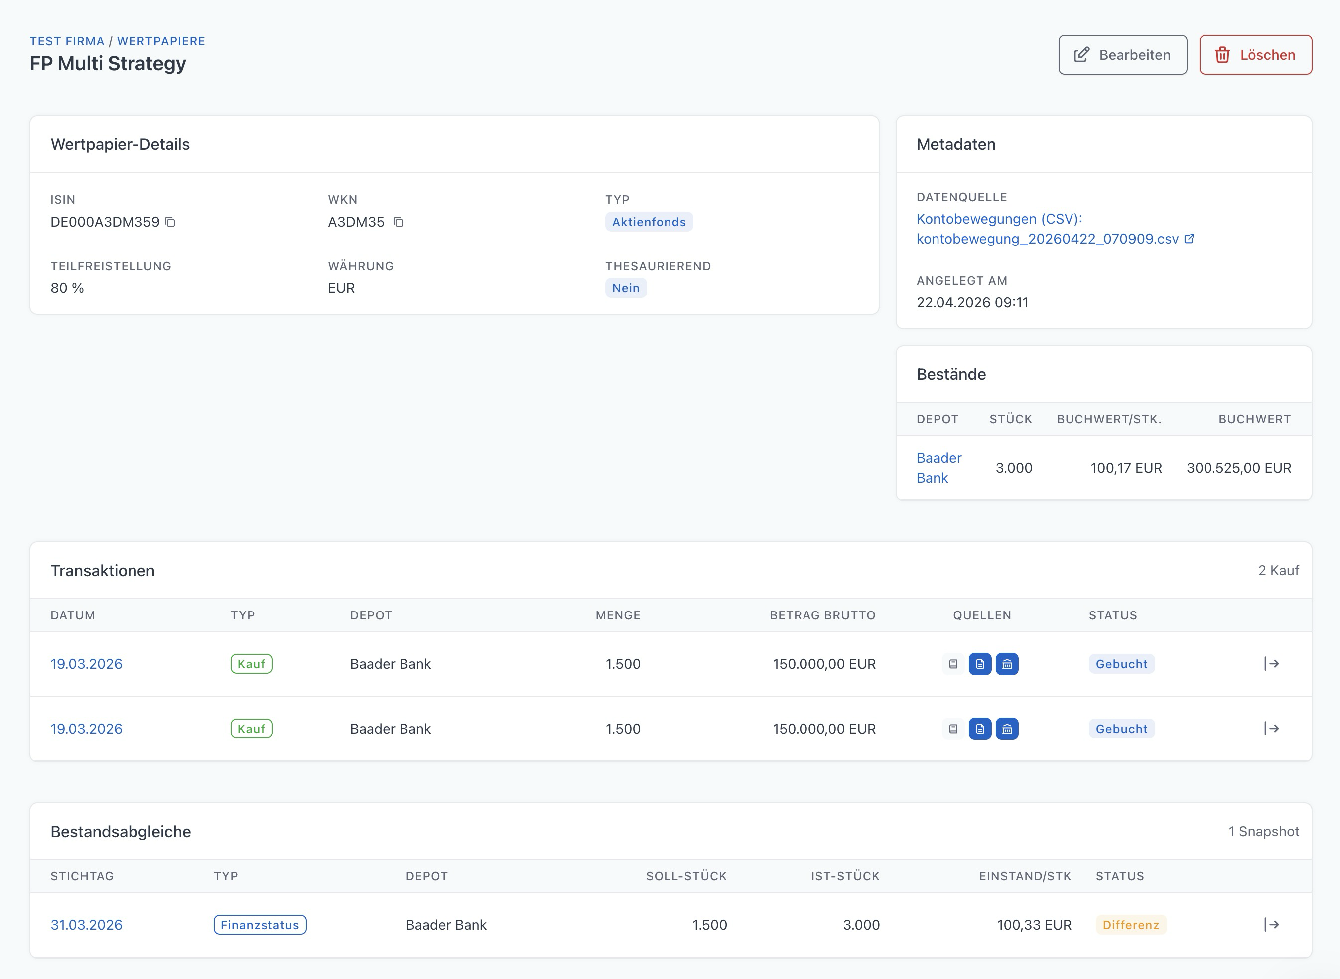
Task: Open the second transaction via its arrow icon
Action: coord(1271,728)
